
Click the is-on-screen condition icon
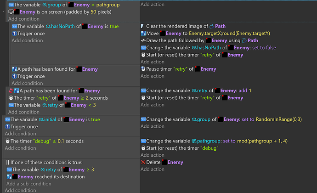pyautogui.click(x=11, y=12)
